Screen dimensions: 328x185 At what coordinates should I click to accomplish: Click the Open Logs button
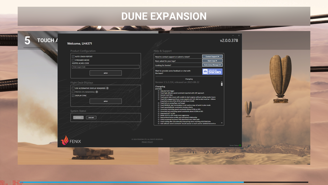[x=212, y=61]
